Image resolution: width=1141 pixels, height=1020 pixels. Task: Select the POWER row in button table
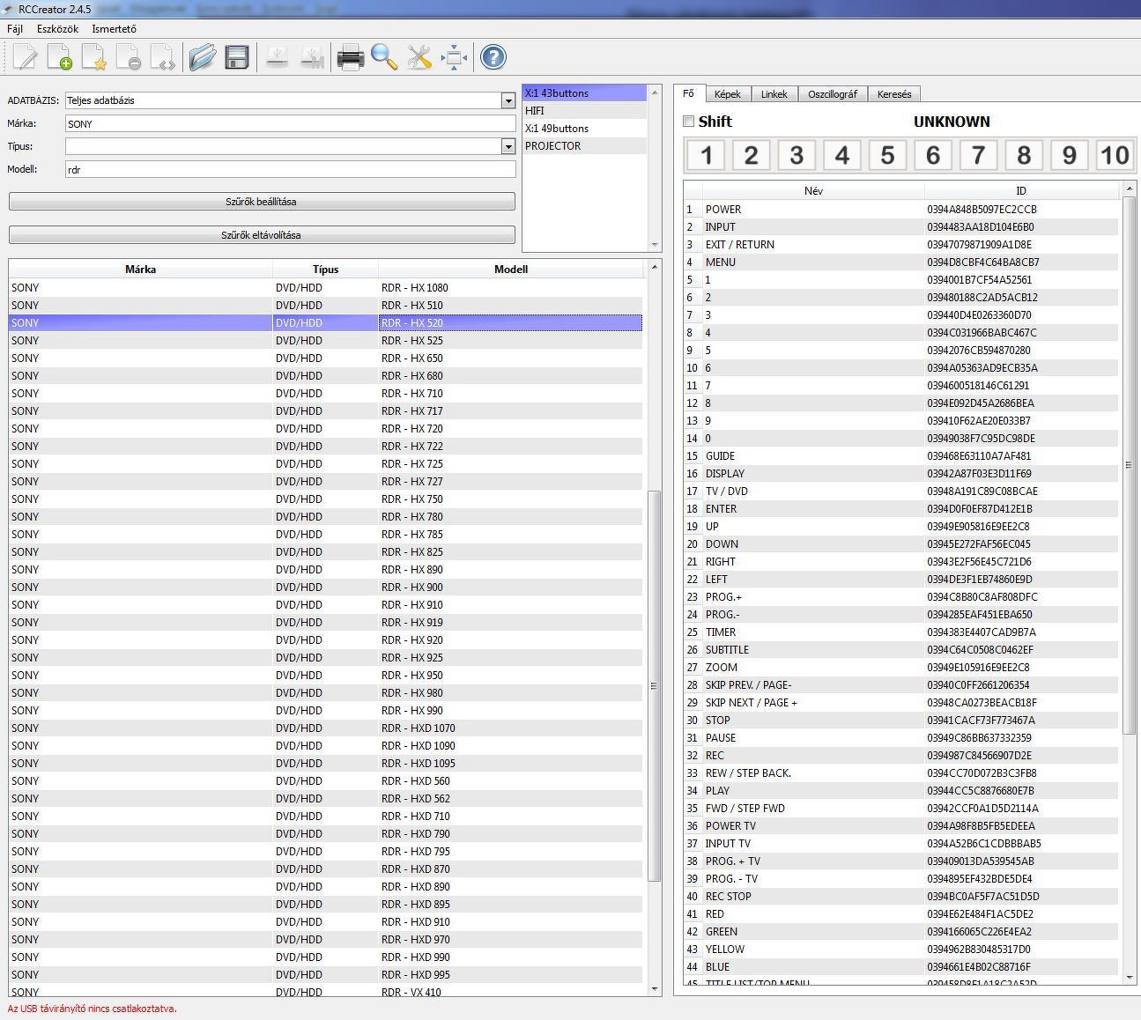901,210
